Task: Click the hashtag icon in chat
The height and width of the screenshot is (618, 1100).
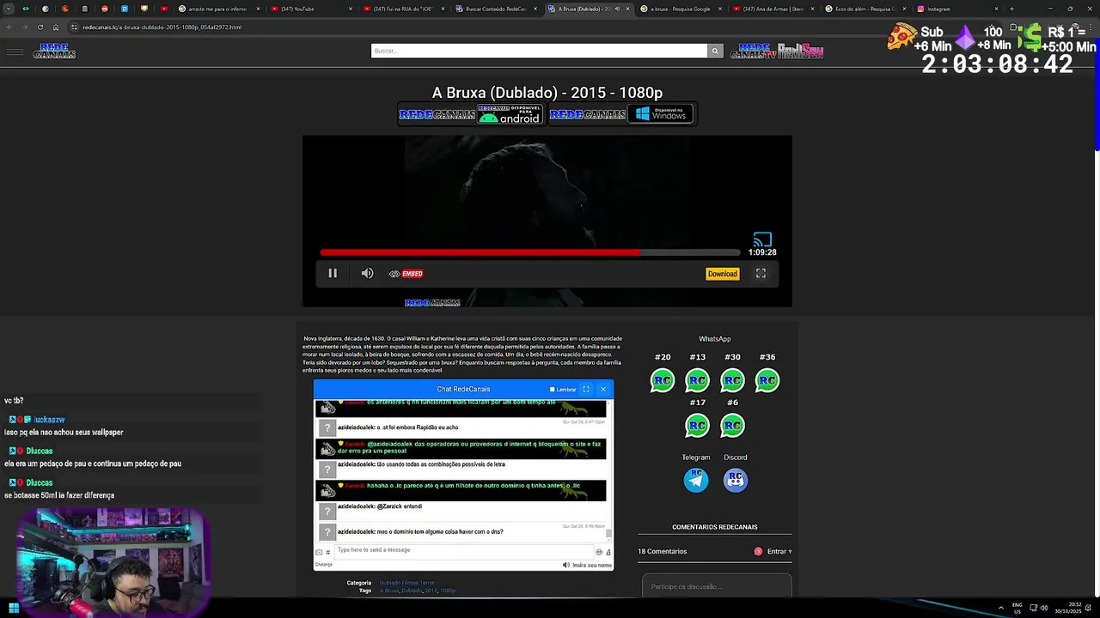Action: [327, 552]
